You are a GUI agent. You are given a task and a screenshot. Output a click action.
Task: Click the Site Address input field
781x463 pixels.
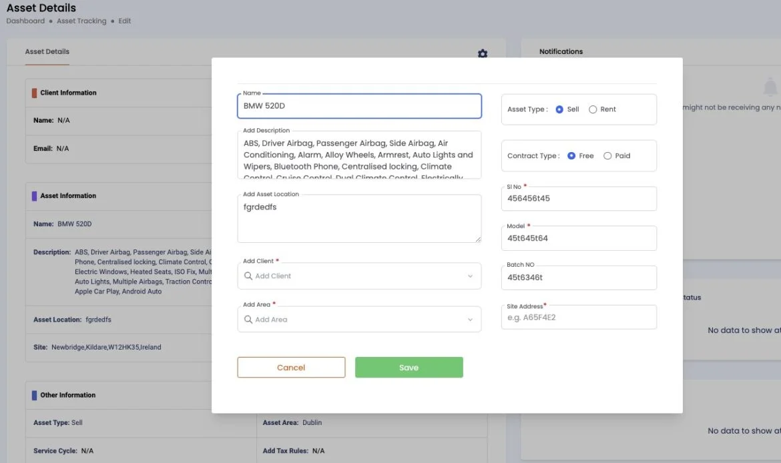(579, 318)
